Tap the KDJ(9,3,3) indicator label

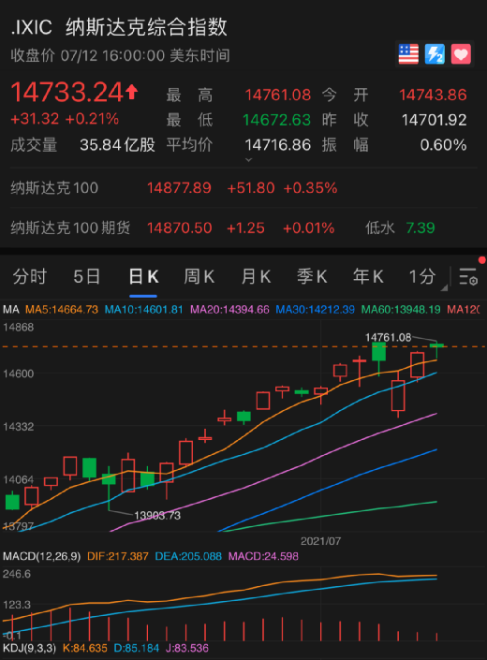click(29, 648)
